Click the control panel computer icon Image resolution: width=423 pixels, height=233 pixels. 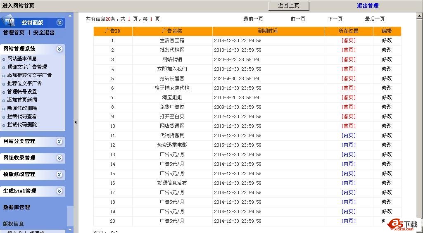(x=9, y=21)
